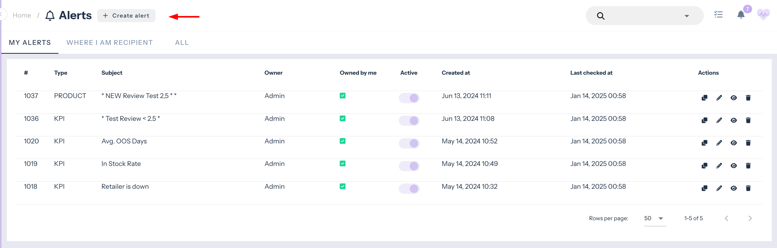Image resolution: width=777 pixels, height=248 pixels.
Task: Edit the Test Review < 2.5 alert
Action: coord(719,121)
